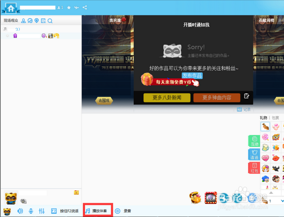Select the winged pink heart gift
The image size is (284, 217).
[x=276, y=127]
